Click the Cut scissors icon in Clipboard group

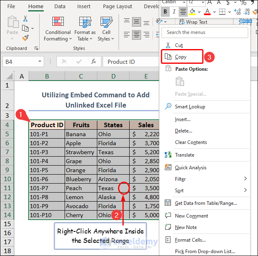pyautogui.click(x=25, y=18)
